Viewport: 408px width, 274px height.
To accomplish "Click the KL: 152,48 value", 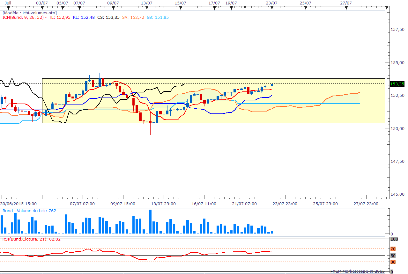I will click(84, 17).
